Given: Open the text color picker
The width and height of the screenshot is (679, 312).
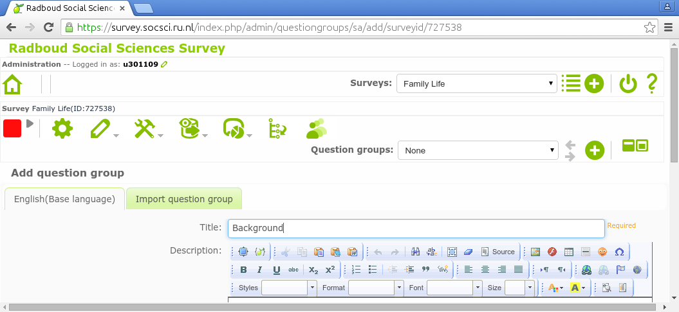Looking at the screenshot, I should point(555,288).
